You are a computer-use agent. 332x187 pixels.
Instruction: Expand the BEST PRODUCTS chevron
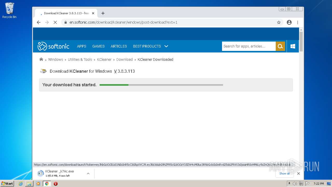pos(166,46)
